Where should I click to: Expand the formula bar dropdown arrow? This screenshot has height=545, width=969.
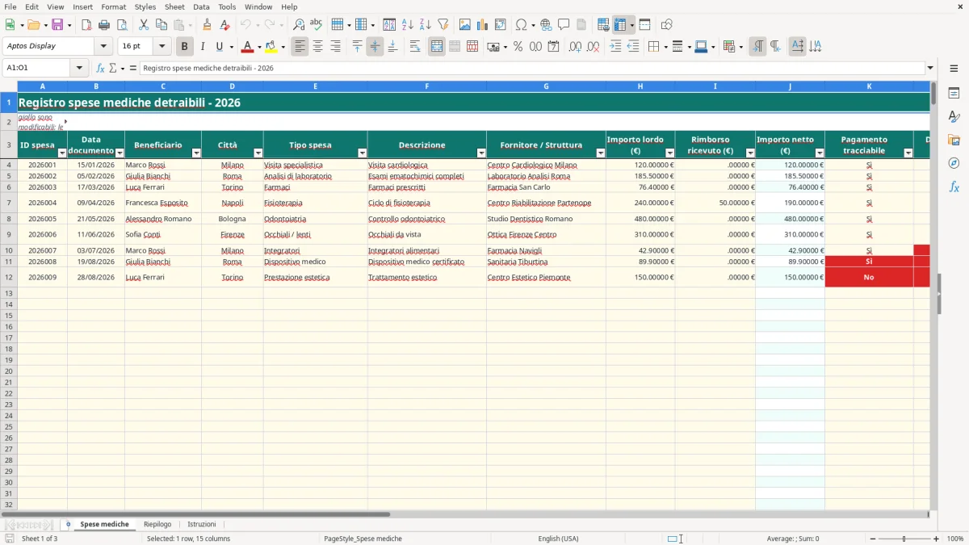pos(930,68)
